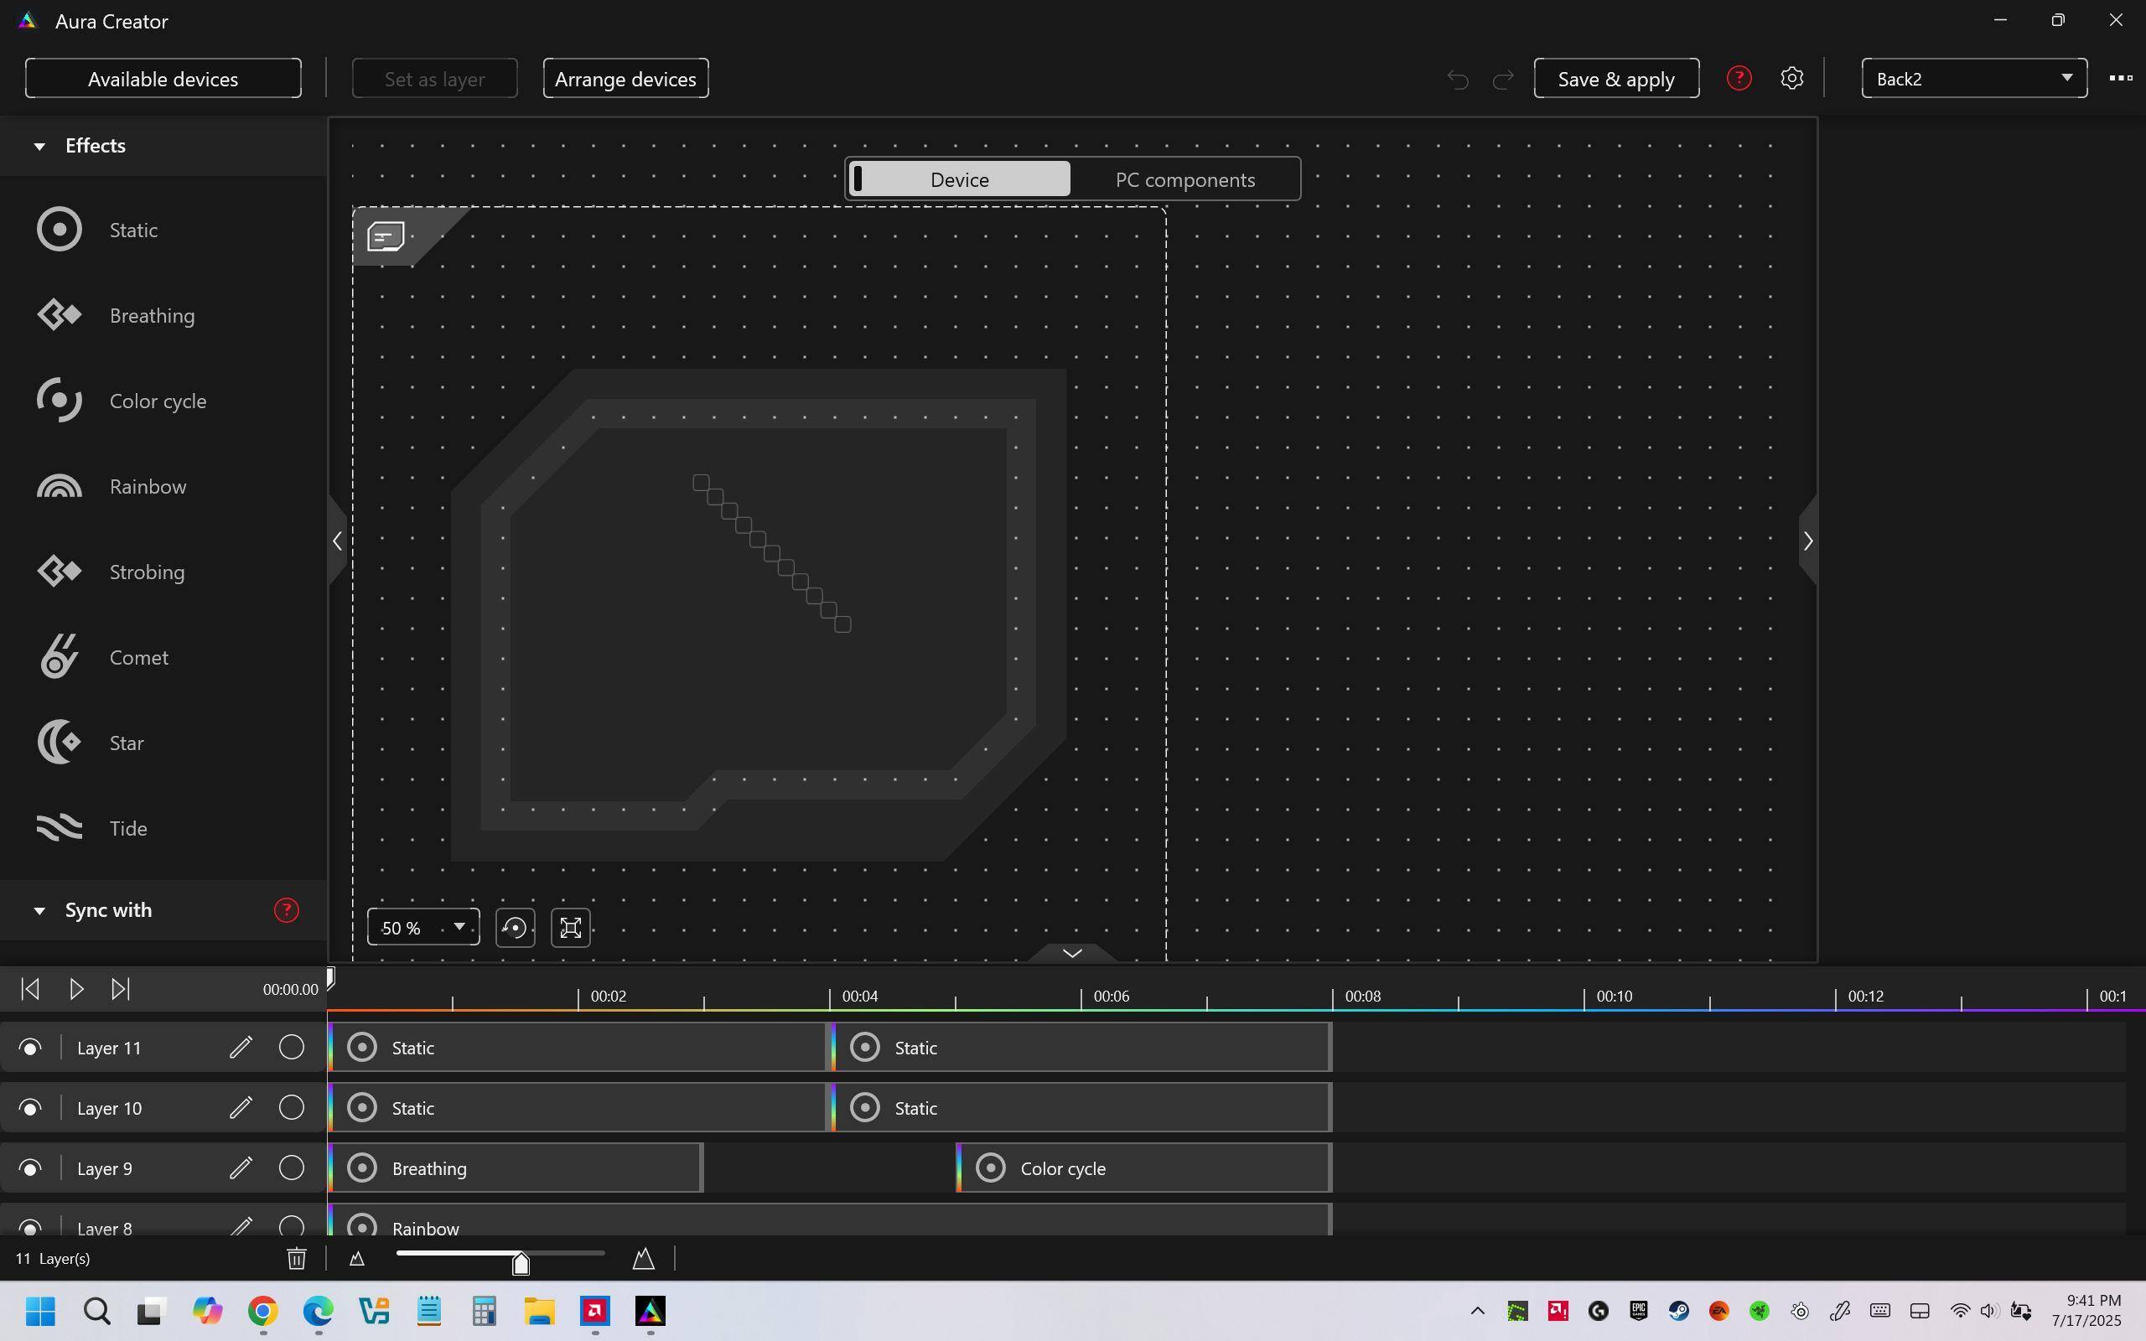Choose the Tide effect icon
The width and height of the screenshot is (2146, 1341).
[x=59, y=827]
